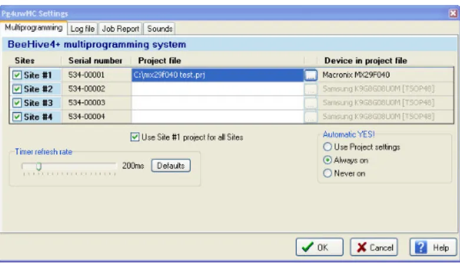Click Samsung device text in Site #3 row

point(379,102)
